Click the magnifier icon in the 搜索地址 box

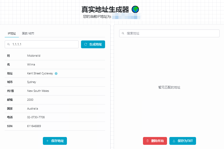(123, 33)
